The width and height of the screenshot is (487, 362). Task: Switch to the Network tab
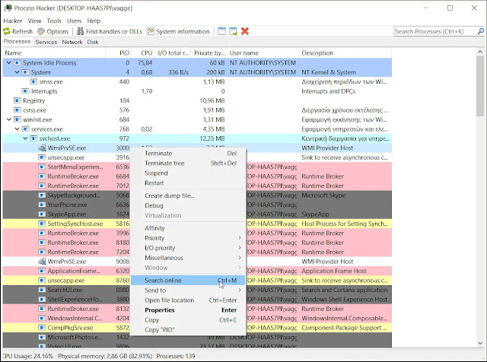(72, 42)
